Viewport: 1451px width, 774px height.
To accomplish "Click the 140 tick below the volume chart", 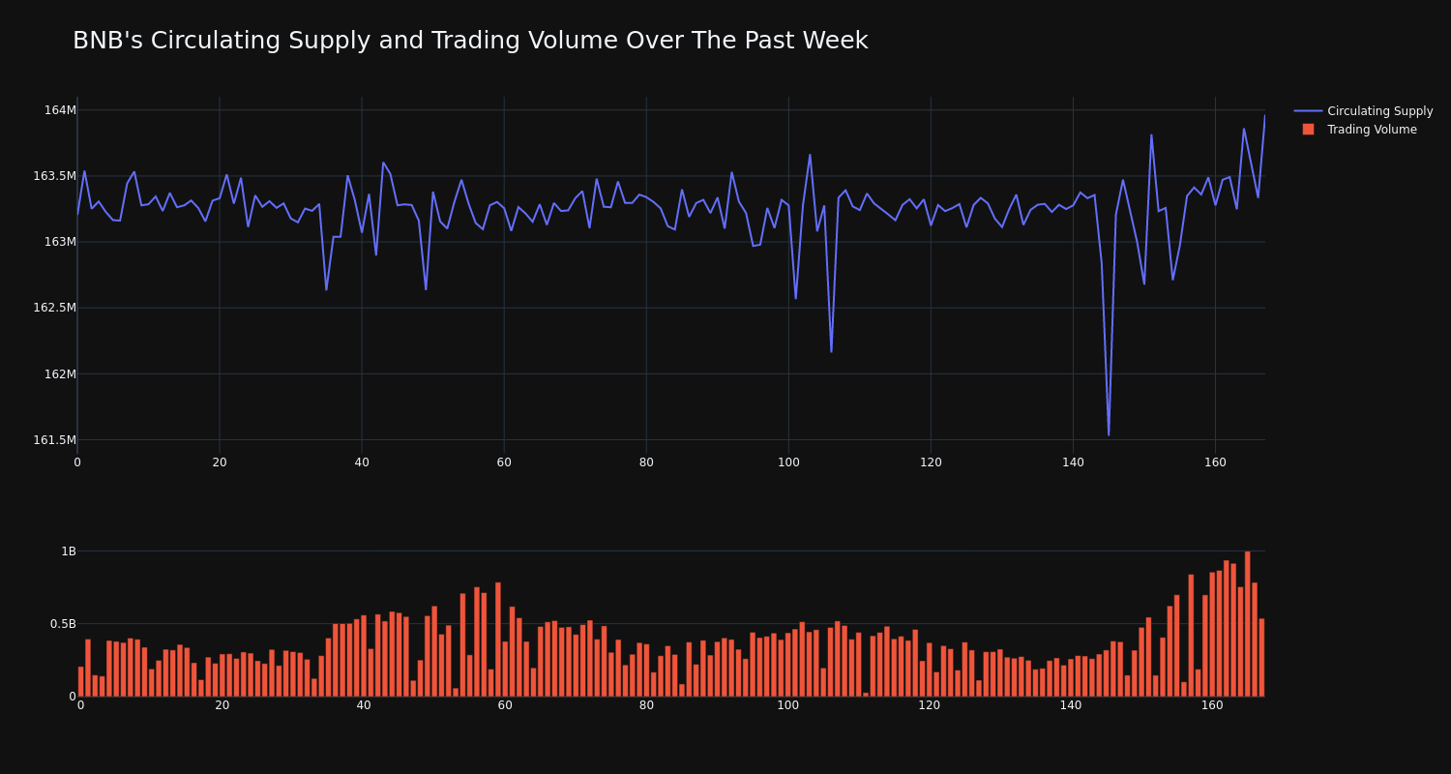I will [1071, 705].
